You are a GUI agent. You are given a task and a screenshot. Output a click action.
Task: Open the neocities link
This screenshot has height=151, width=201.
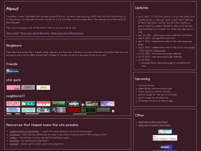(14, 141)
